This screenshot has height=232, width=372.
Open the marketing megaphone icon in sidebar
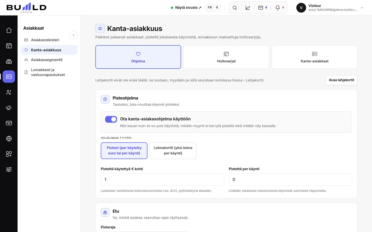[x=9, y=107]
